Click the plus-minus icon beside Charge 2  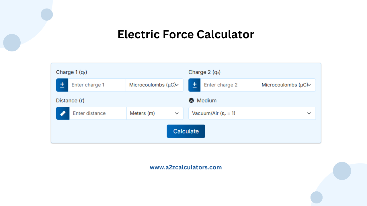[194, 85]
